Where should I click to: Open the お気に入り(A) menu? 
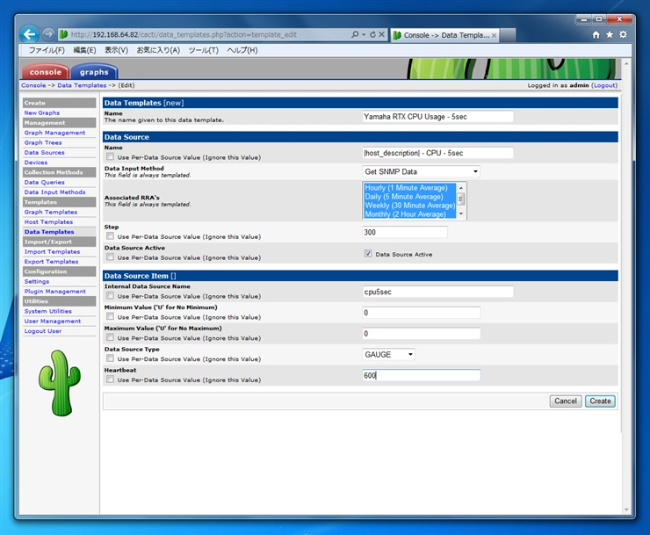click(158, 50)
